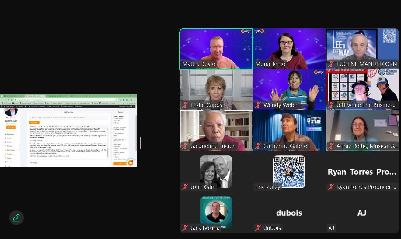This screenshot has height=239, width=401.
Task: Click the orange Publish button
Action: 120,164
